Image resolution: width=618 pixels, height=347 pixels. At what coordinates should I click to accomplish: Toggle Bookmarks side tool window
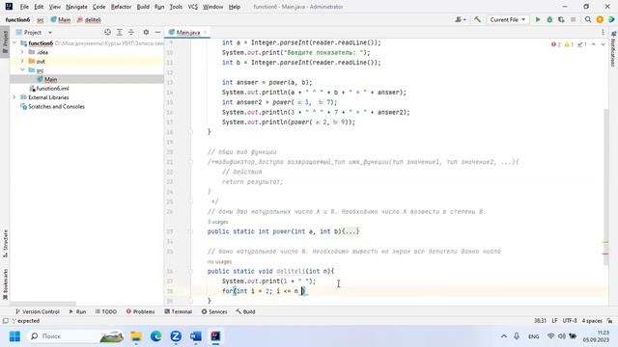pos(5,284)
